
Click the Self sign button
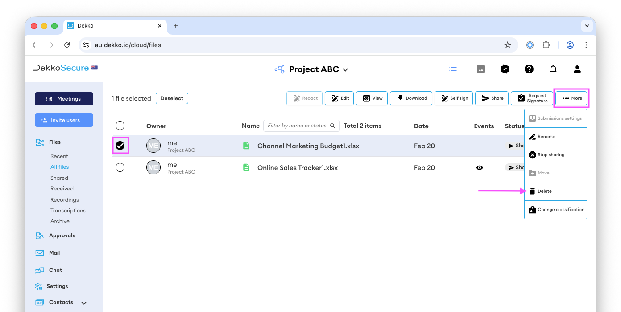(x=454, y=98)
